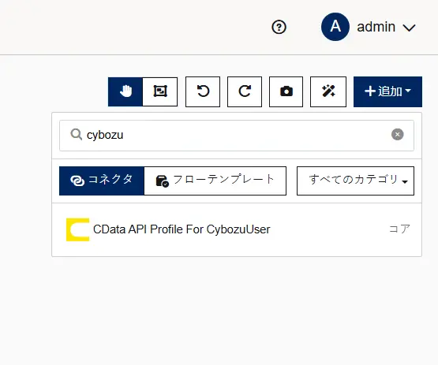Take a snapshot with the camera icon
Screen dimensions: 438x365
286,91
